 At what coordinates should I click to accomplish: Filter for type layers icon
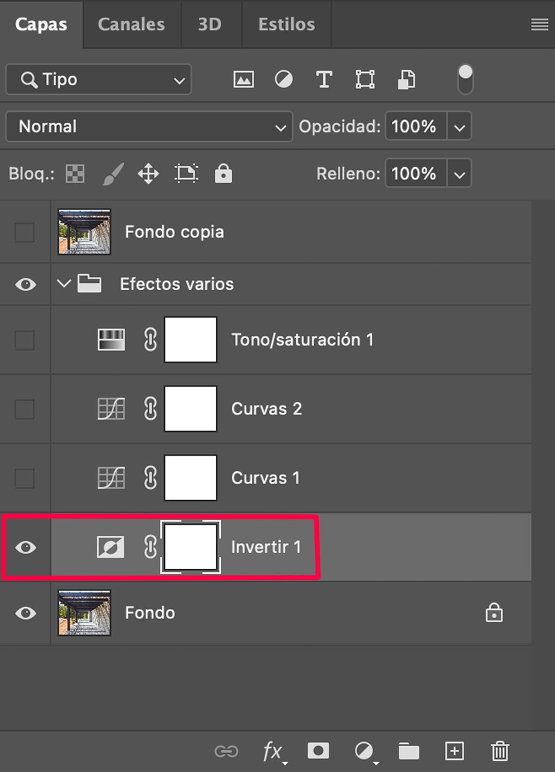pos(324,80)
